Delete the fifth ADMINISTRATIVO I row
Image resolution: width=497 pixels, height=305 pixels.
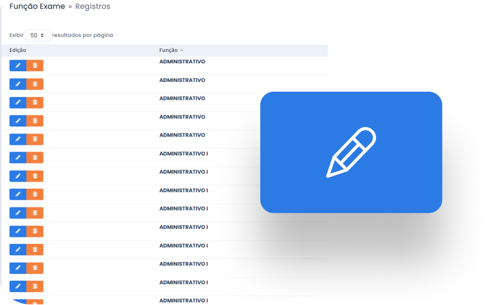point(35,231)
